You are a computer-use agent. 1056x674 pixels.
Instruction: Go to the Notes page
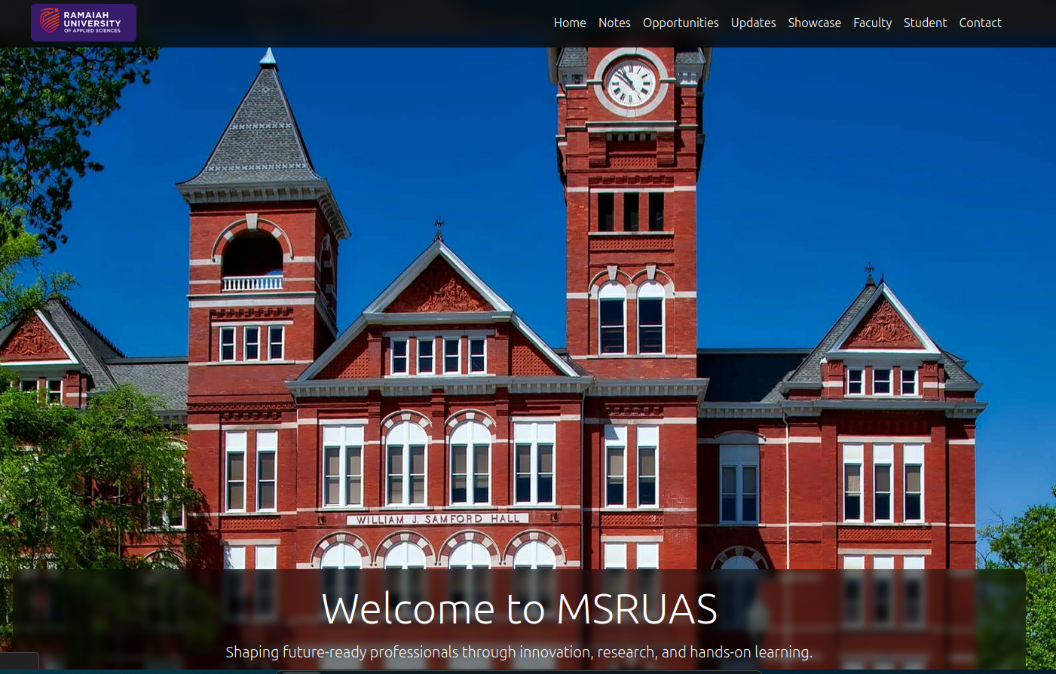click(614, 23)
